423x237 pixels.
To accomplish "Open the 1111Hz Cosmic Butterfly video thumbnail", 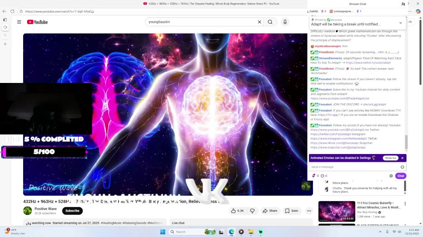I will click(x=337, y=211).
